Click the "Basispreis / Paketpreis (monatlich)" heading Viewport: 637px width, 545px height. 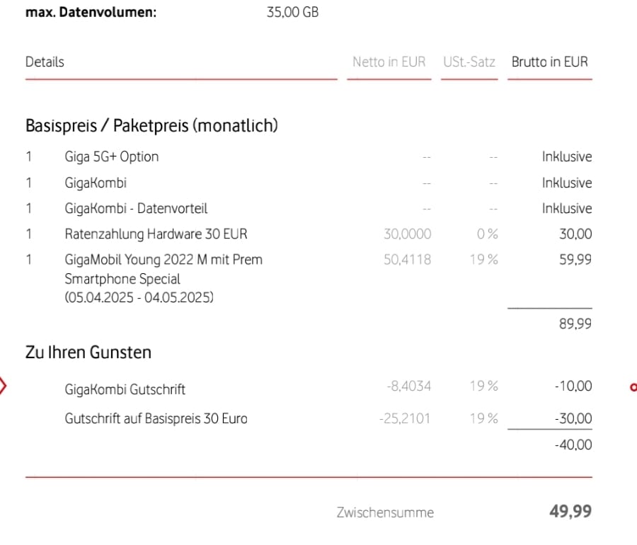click(151, 126)
